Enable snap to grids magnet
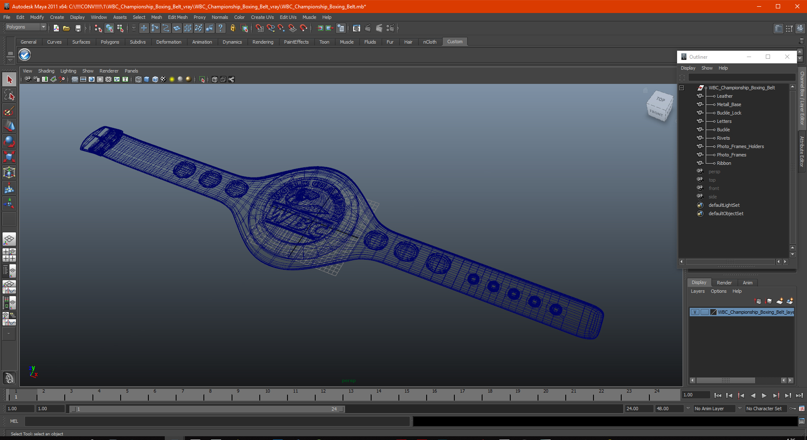Viewport: 807px width, 440px height. [259, 28]
